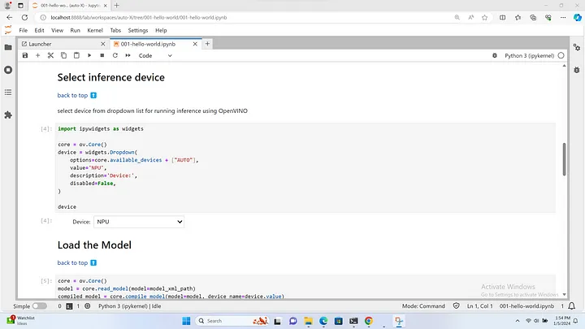Expand the Device dropdown showing NPU
585x329 pixels.
point(139,221)
